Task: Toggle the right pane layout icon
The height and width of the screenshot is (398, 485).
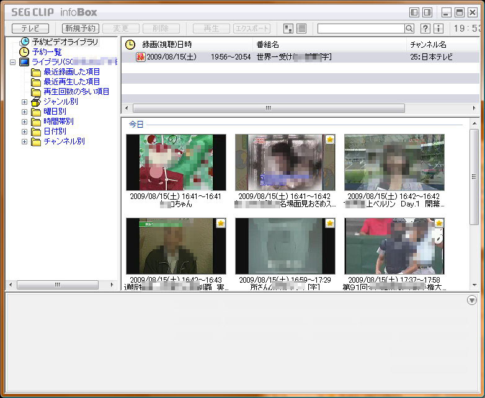Action: coord(427,12)
